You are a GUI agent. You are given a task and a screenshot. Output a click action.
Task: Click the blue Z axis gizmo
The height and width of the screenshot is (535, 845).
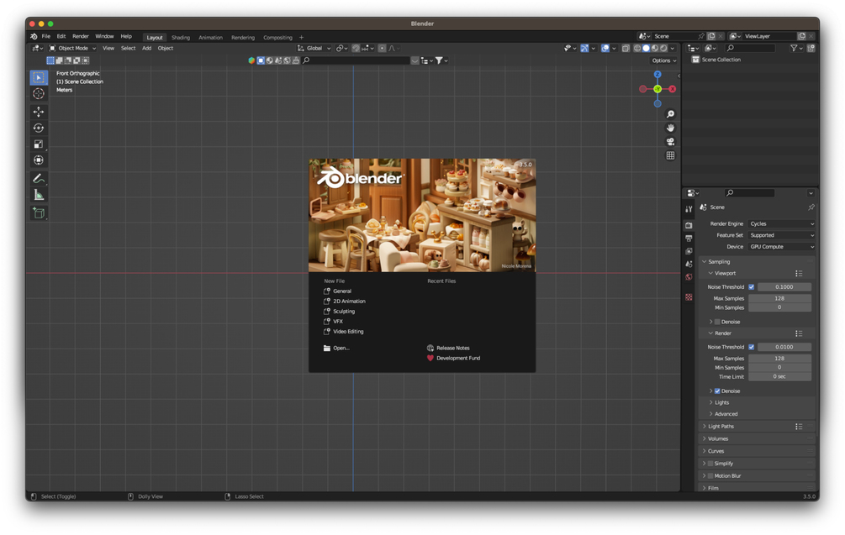pos(658,74)
